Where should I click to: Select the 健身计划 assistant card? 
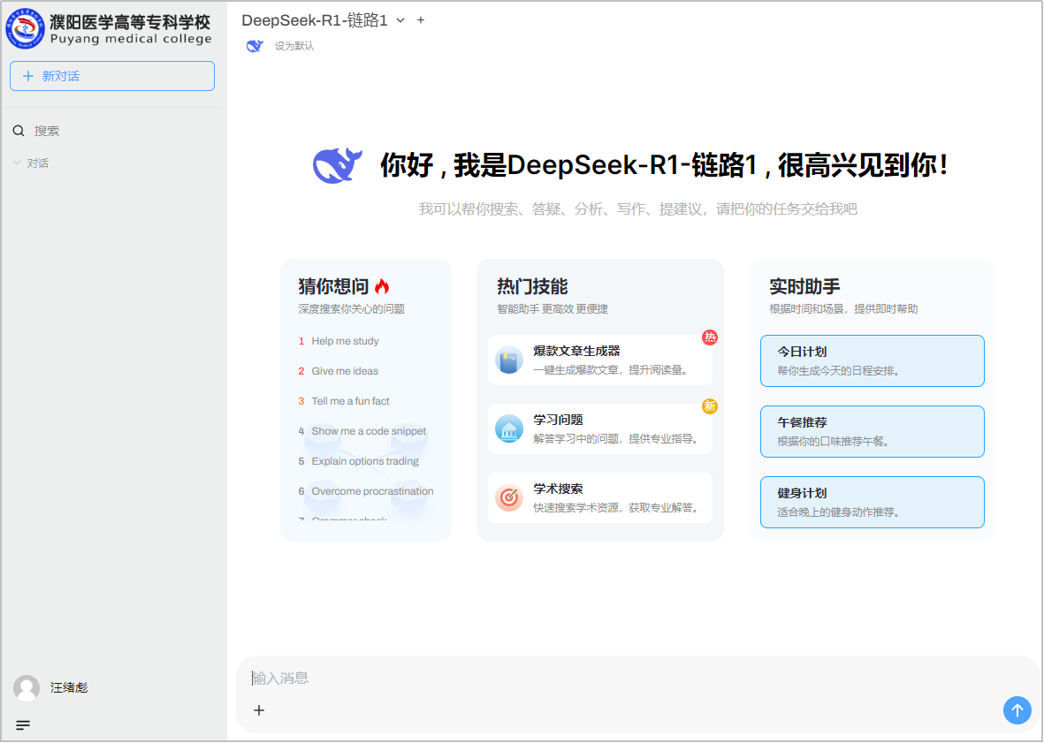(x=873, y=502)
